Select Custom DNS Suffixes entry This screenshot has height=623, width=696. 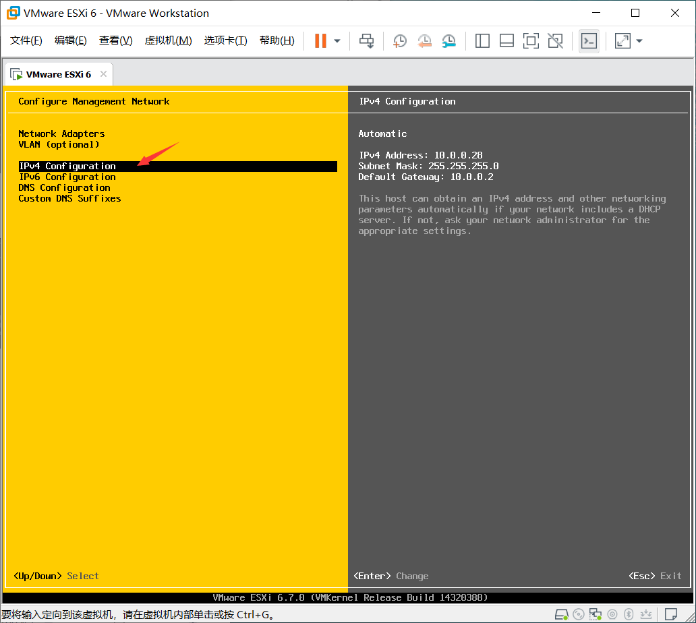pos(69,198)
